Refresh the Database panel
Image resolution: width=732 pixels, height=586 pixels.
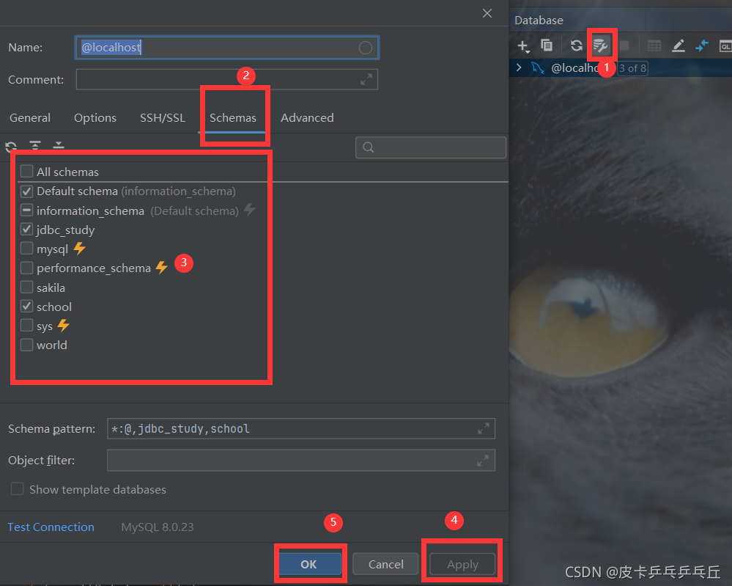tap(577, 45)
